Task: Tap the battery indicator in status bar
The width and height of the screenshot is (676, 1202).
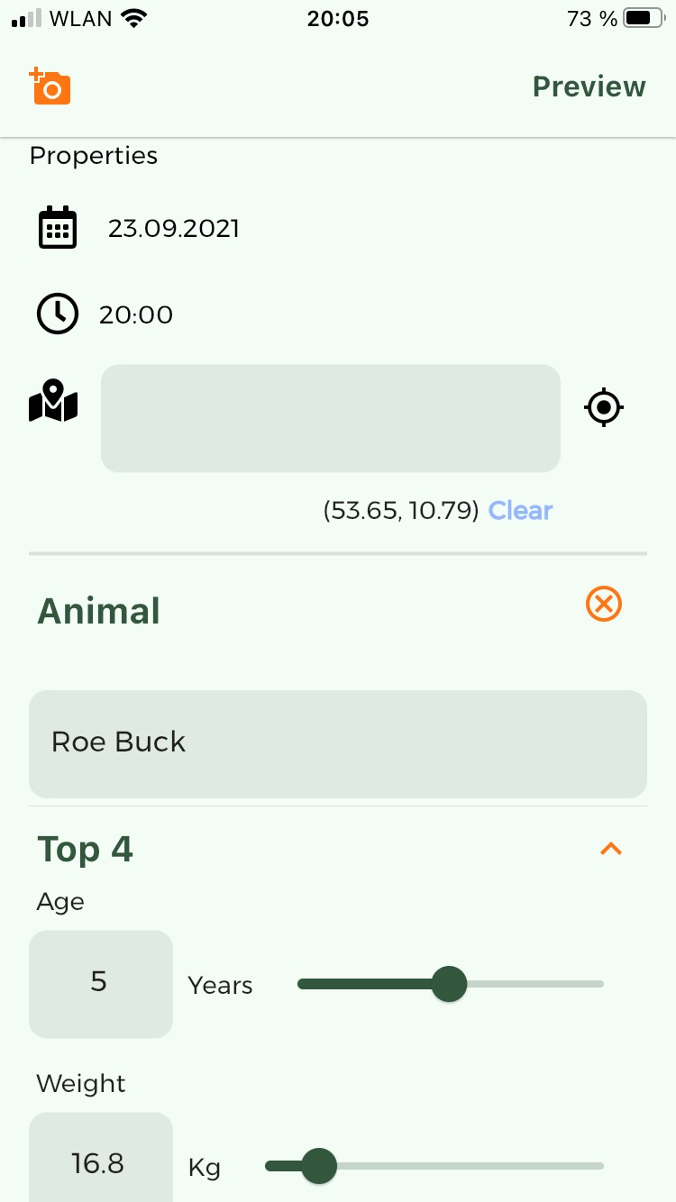Action: (643, 19)
